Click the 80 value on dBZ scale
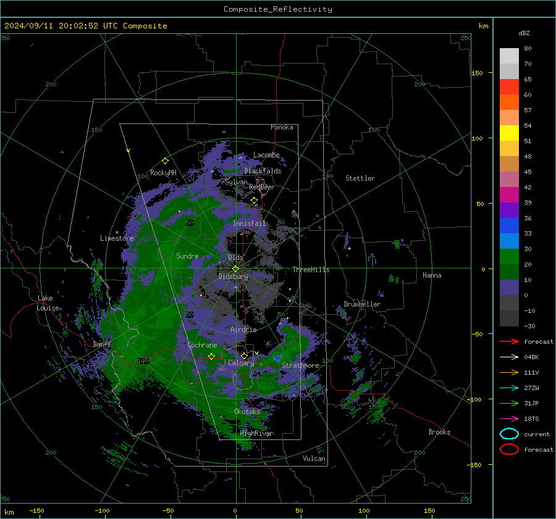Screen dimensions: 556x519 pyautogui.click(x=528, y=49)
